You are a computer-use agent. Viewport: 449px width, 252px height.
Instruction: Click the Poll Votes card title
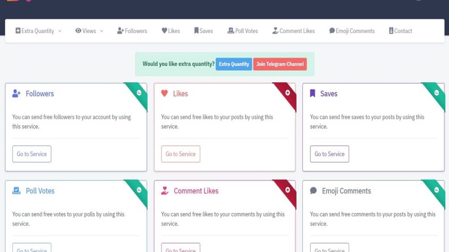(x=40, y=191)
